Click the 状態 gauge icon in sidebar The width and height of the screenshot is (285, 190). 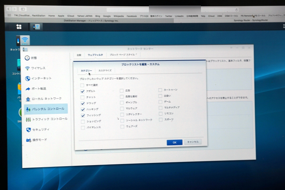27,58
